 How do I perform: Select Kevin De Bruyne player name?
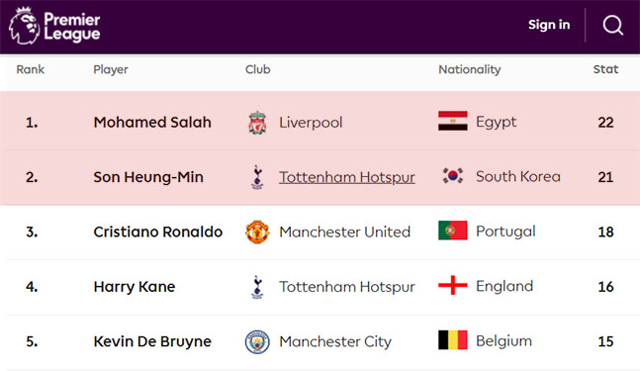[x=152, y=341]
